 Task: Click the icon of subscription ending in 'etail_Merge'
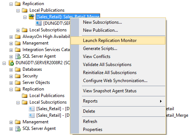tap(32, 115)
